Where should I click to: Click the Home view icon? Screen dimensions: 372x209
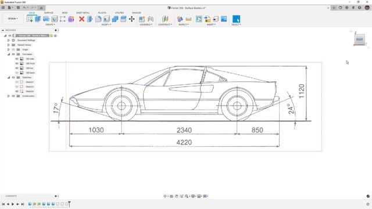pos(41,8)
